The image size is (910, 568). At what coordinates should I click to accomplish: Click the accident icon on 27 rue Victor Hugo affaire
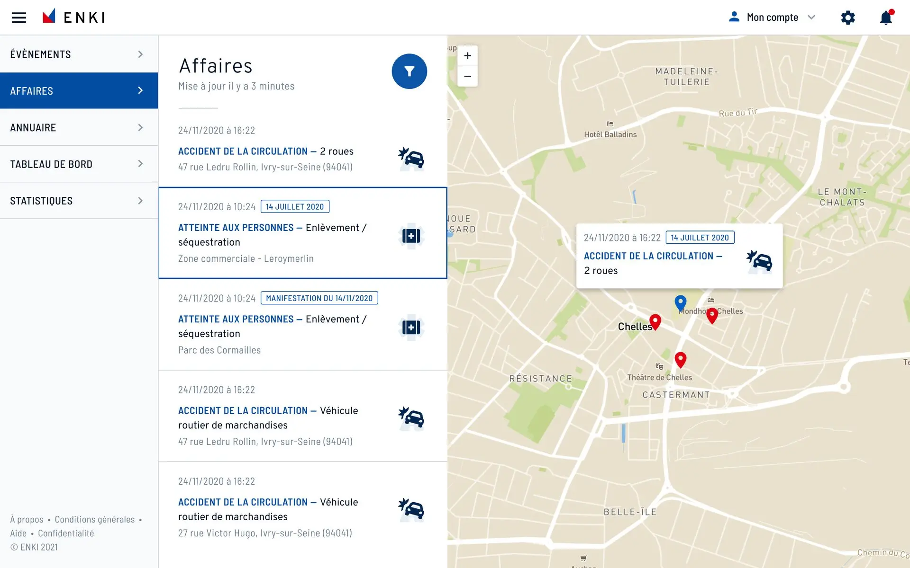(411, 510)
